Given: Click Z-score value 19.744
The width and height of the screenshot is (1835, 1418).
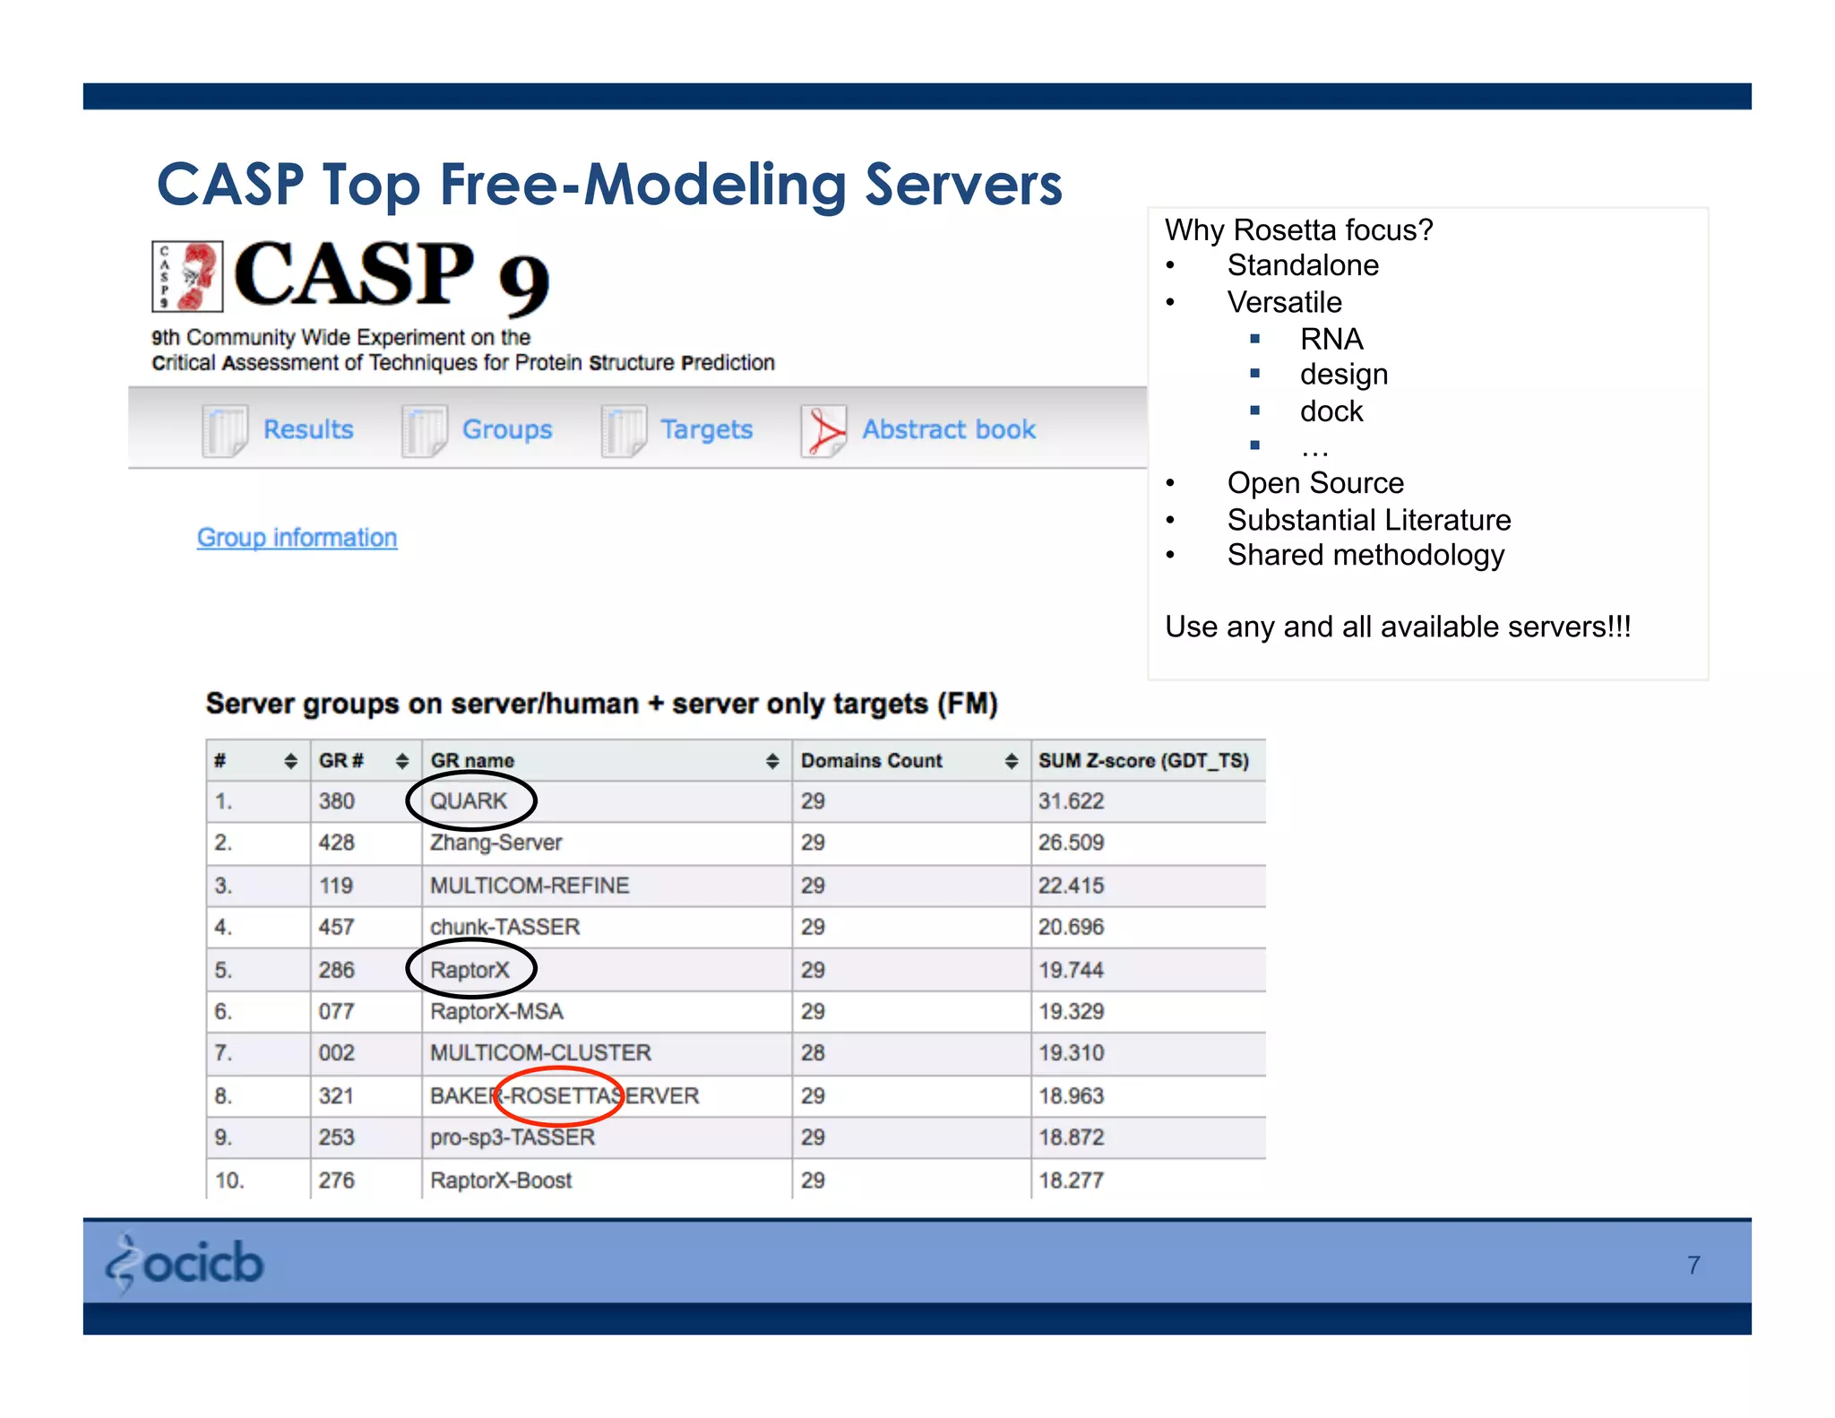Looking at the screenshot, I should (x=1071, y=970).
